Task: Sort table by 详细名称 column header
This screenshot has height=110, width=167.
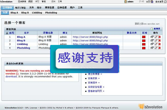Action: (48, 33)
